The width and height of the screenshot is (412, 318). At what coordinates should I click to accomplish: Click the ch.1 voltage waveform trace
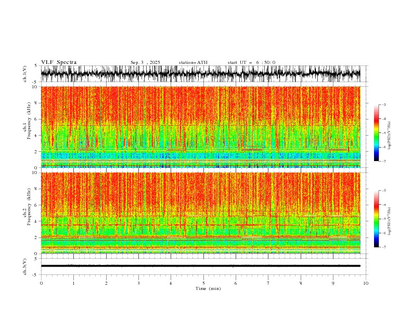[200, 74]
